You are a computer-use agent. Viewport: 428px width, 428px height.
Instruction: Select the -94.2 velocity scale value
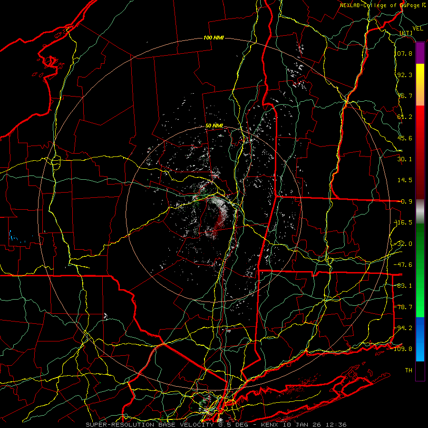coord(403,328)
